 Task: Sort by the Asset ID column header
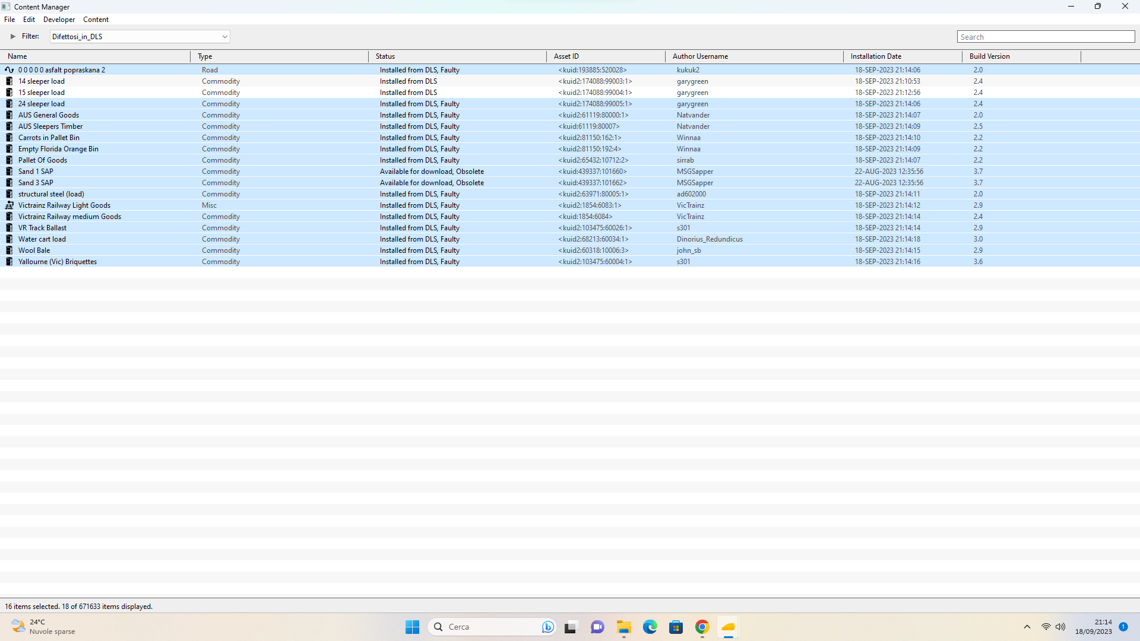pos(606,56)
